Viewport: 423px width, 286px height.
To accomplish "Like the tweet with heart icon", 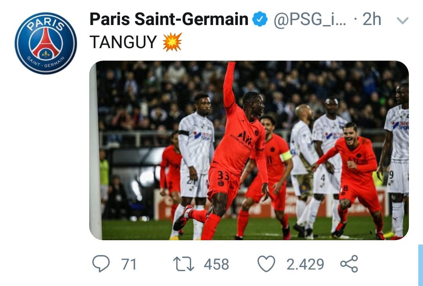I will (x=266, y=264).
